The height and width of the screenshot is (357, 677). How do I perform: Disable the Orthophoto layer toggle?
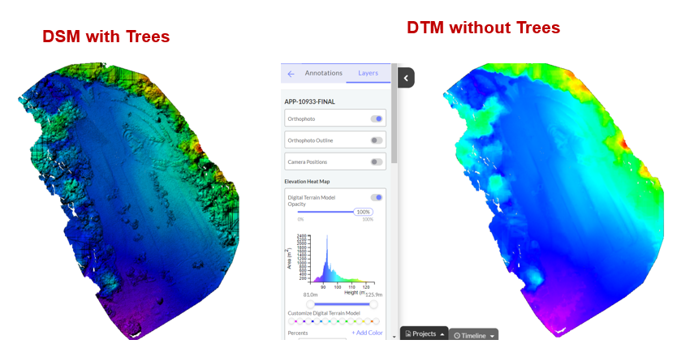[377, 118]
